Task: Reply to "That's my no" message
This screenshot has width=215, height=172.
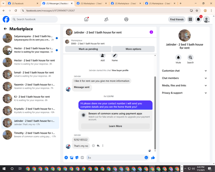Action: pos(98,146)
